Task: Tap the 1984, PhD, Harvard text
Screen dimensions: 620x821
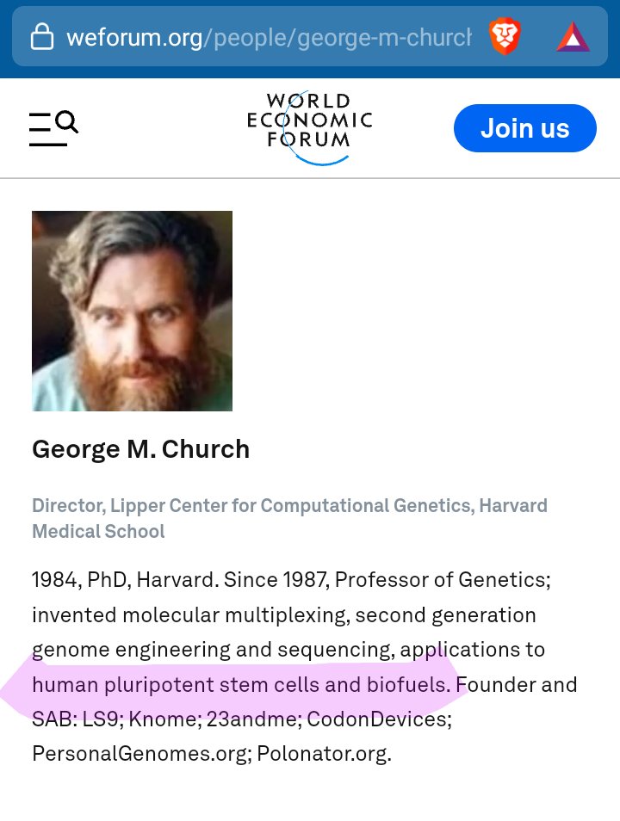Action: pyautogui.click(x=123, y=579)
